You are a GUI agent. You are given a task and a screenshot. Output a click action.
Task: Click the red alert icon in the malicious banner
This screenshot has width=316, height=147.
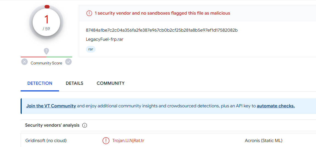tap(89, 13)
